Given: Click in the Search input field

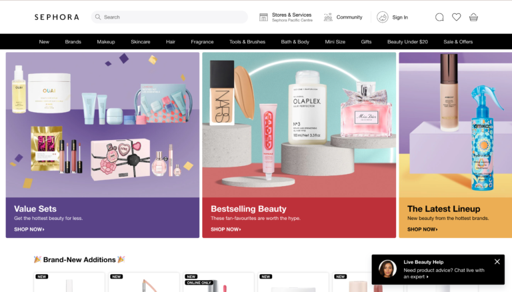Looking at the screenshot, I should (x=173, y=17).
